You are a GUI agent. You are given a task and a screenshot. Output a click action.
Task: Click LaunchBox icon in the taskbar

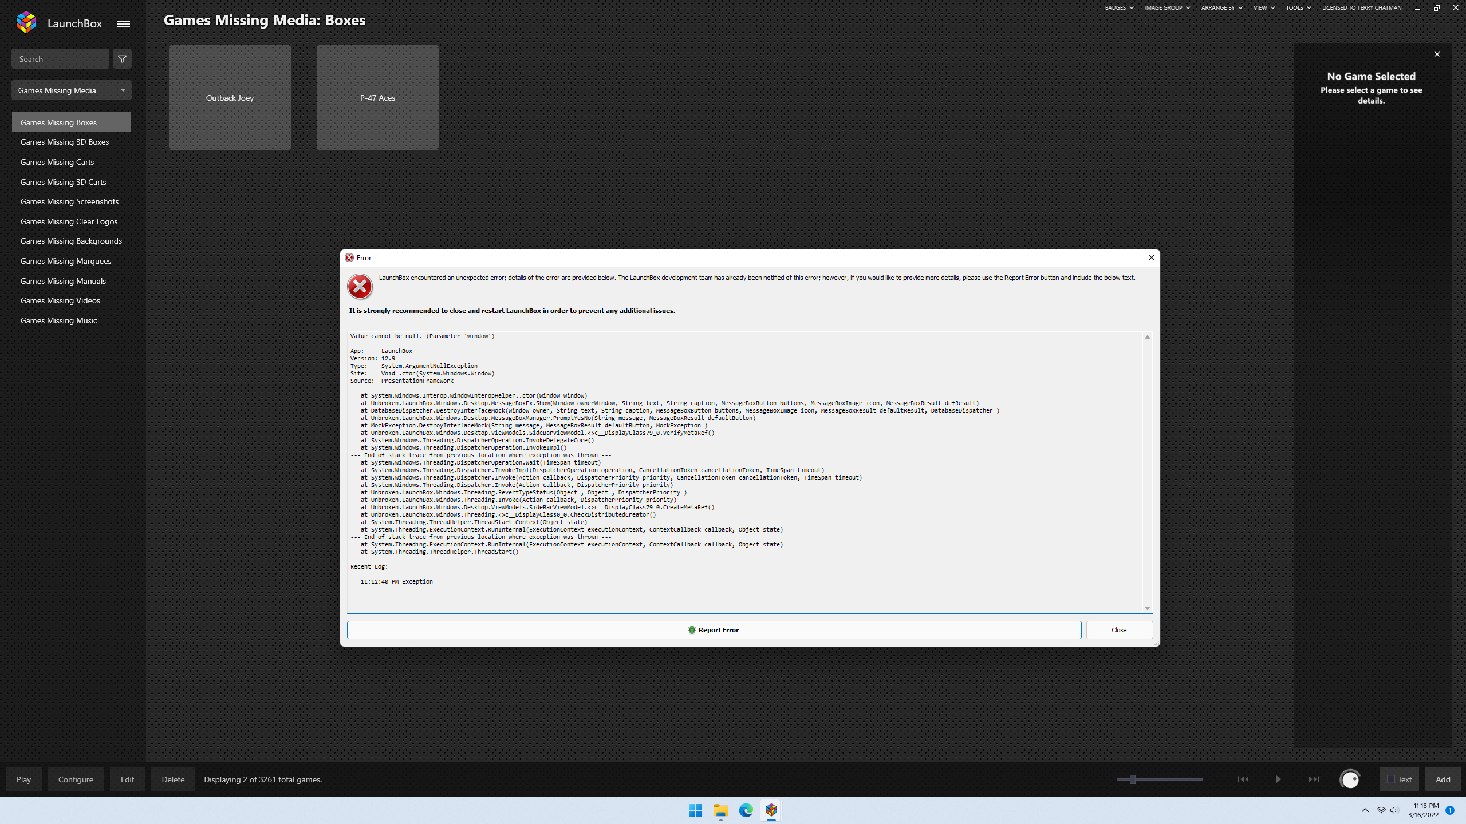click(x=771, y=810)
